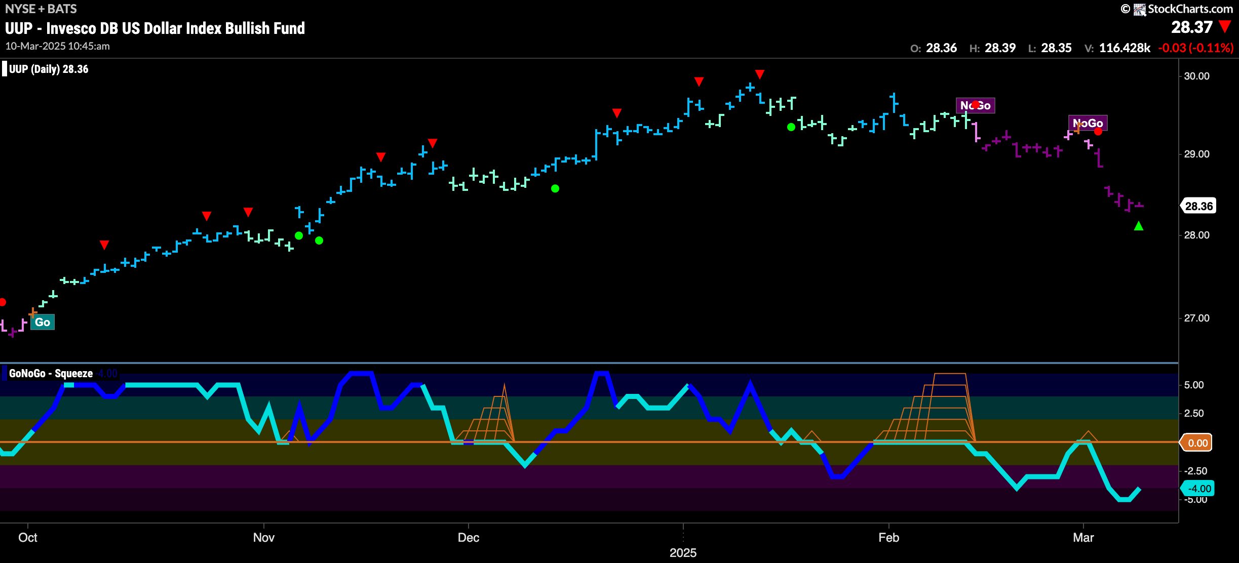Click the UUP Invesco DB US Dollar title
The image size is (1239, 563).
155,28
